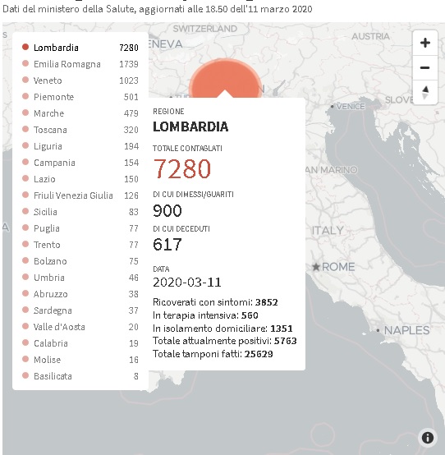Choose Friuli Venezia Giulia row
The height and width of the screenshot is (455, 445).
(x=80, y=195)
